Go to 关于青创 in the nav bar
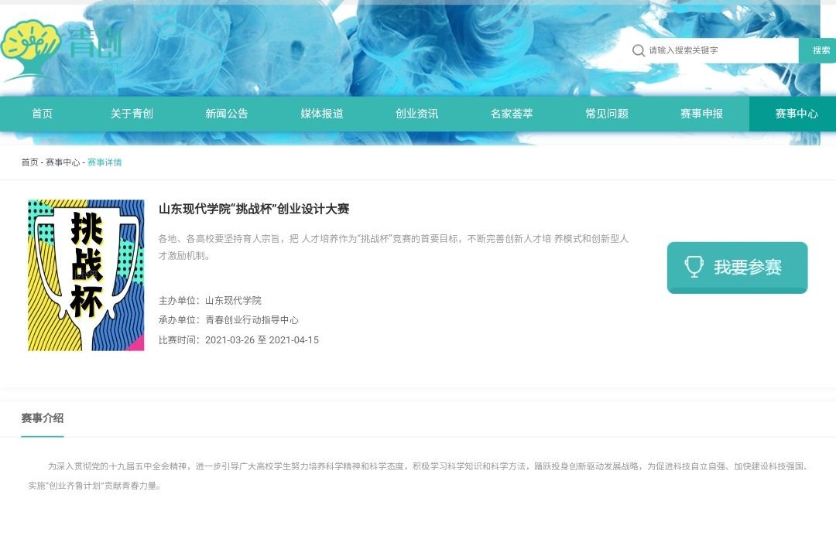This screenshot has height=556, width=836. click(x=132, y=114)
